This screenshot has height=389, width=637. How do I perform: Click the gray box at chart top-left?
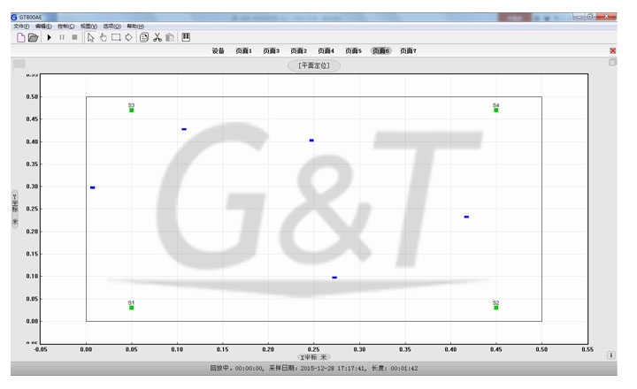pos(19,64)
